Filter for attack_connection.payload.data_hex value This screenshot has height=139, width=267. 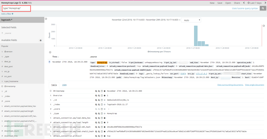tap(96, 118)
